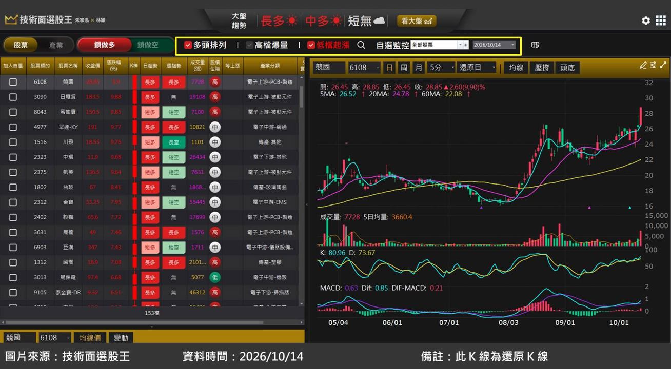The width and height of the screenshot is (671, 369).
Task: Click the 長多 sun icon
Action: tap(292, 20)
